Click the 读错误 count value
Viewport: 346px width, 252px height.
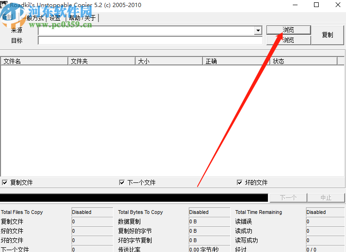325,221
